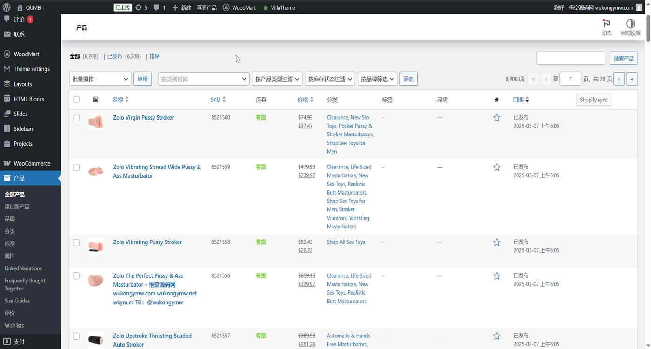Feature Zolo Virgin Pussy Stroker star
This screenshot has height=349, width=651.
(497, 118)
